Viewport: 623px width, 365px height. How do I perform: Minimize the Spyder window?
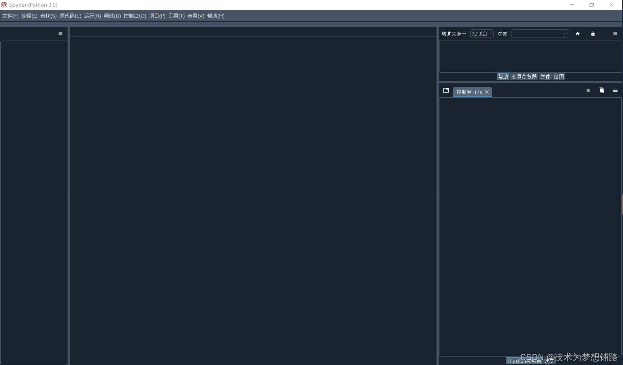tap(572, 5)
